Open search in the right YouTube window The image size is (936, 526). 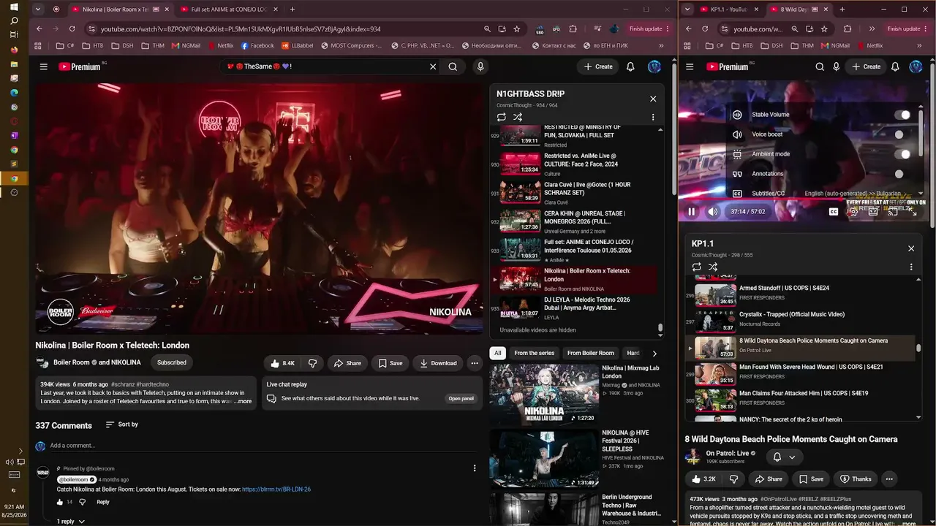point(820,66)
